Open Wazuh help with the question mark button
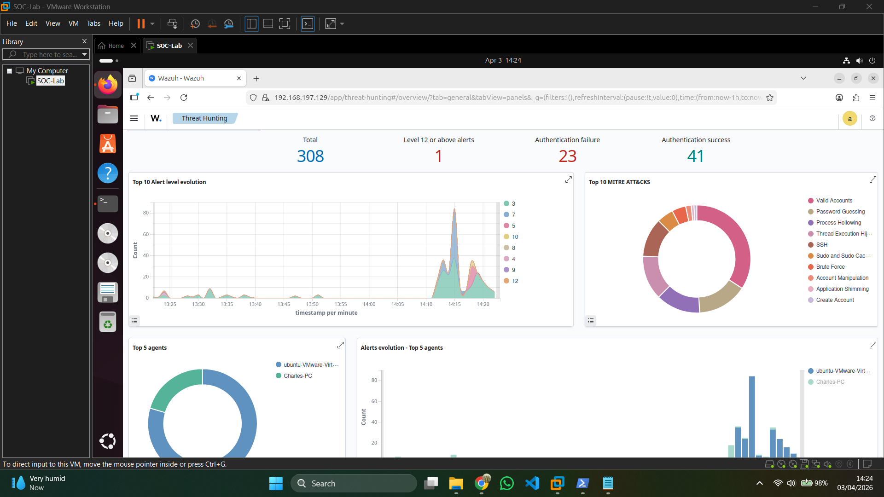This screenshot has width=884, height=497. (872, 118)
